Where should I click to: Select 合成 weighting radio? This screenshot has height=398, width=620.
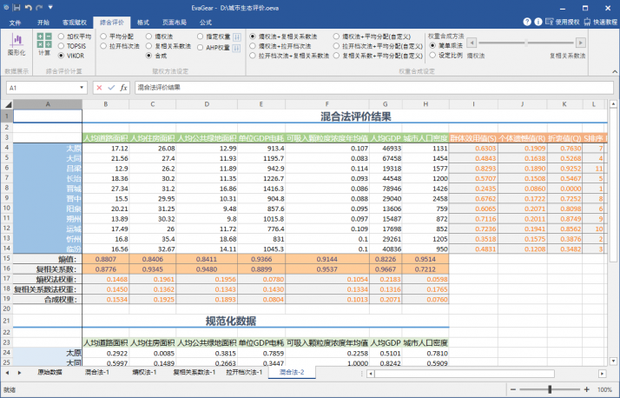coord(156,56)
